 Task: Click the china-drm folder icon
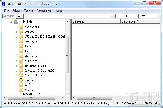pos(21,27)
